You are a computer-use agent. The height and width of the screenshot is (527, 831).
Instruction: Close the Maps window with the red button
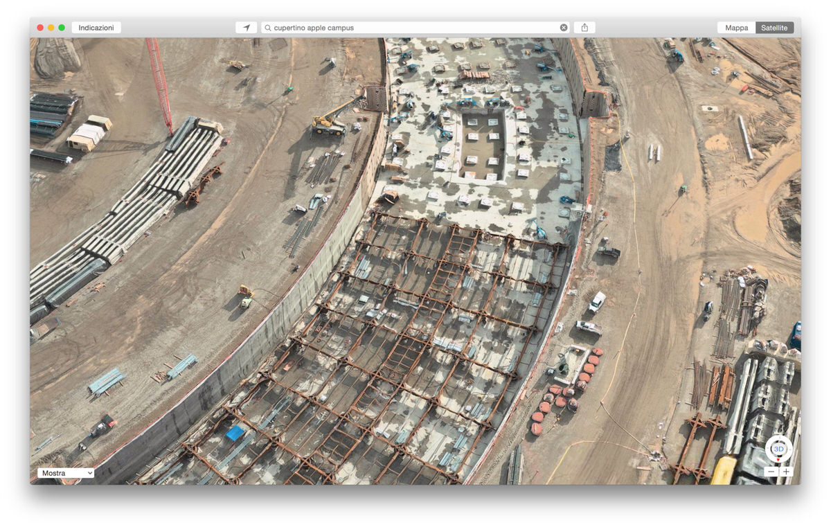point(40,28)
